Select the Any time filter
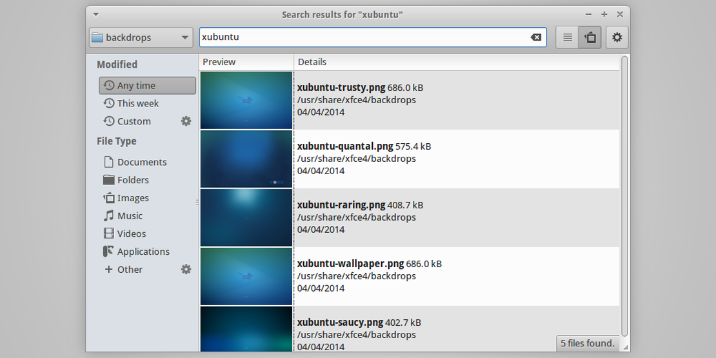This screenshot has width=716, height=358. tap(148, 85)
